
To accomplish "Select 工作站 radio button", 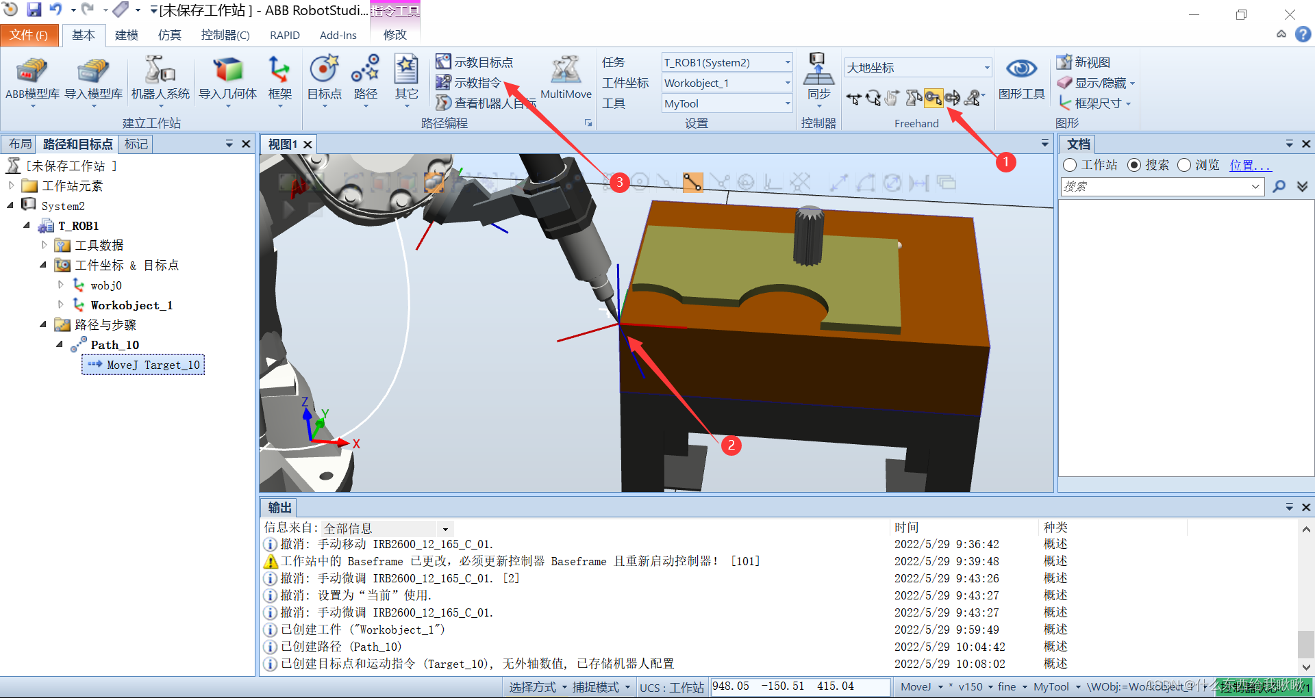I will click(1070, 165).
